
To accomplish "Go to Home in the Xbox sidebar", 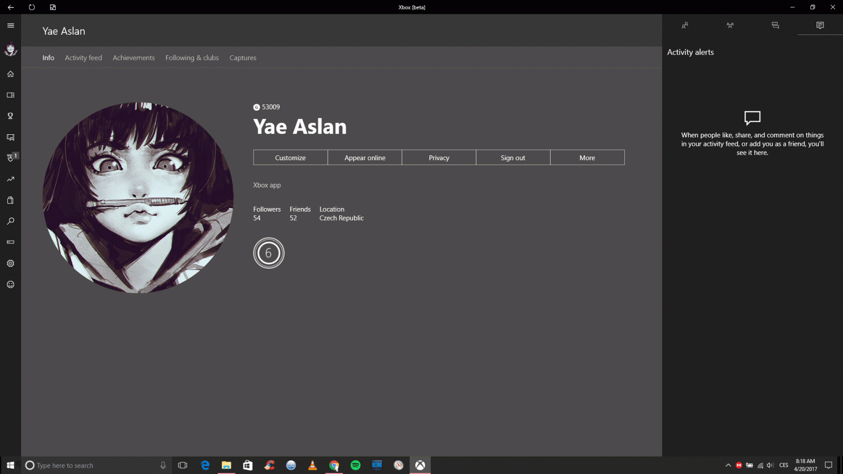I will [10, 74].
